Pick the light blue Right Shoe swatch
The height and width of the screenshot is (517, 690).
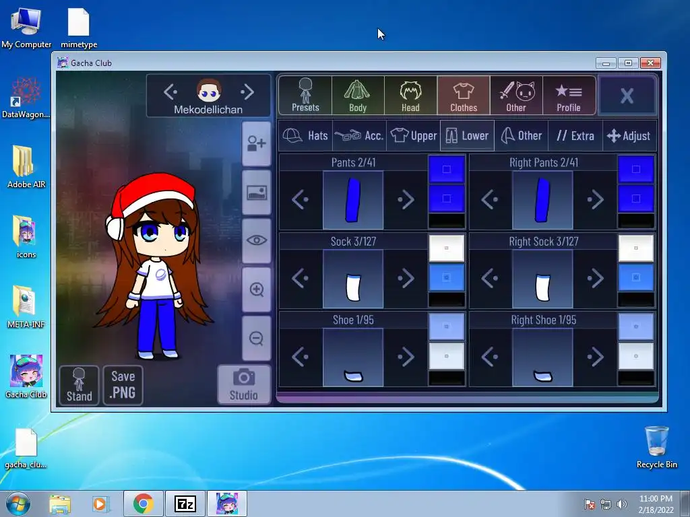pyautogui.click(x=636, y=326)
